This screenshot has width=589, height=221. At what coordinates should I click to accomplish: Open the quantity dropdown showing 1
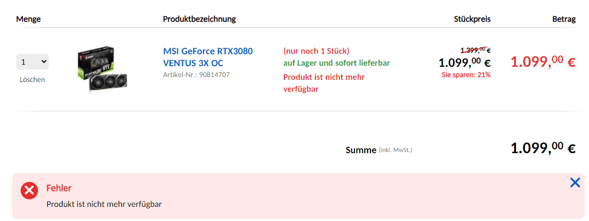[32, 61]
